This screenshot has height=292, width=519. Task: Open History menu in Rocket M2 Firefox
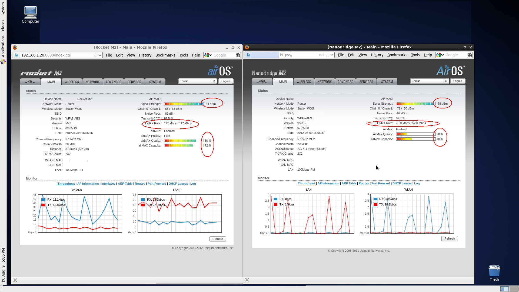[x=145, y=55]
